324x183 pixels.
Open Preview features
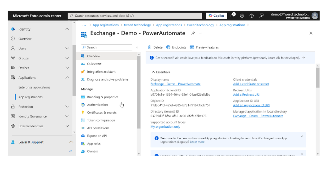[x=204, y=48]
